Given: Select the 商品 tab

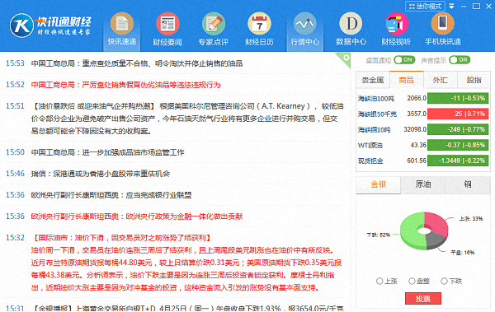Looking at the screenshot, I should coord(406,80).
